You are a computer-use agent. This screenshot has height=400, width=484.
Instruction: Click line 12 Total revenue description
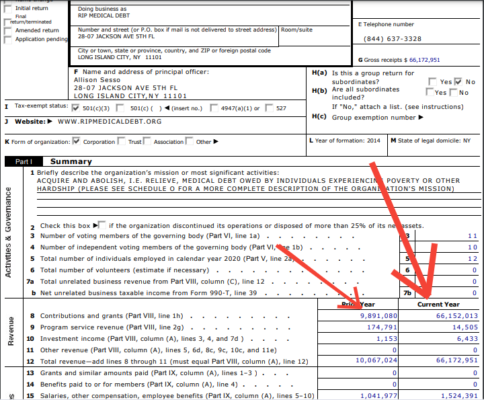[174, 362]
